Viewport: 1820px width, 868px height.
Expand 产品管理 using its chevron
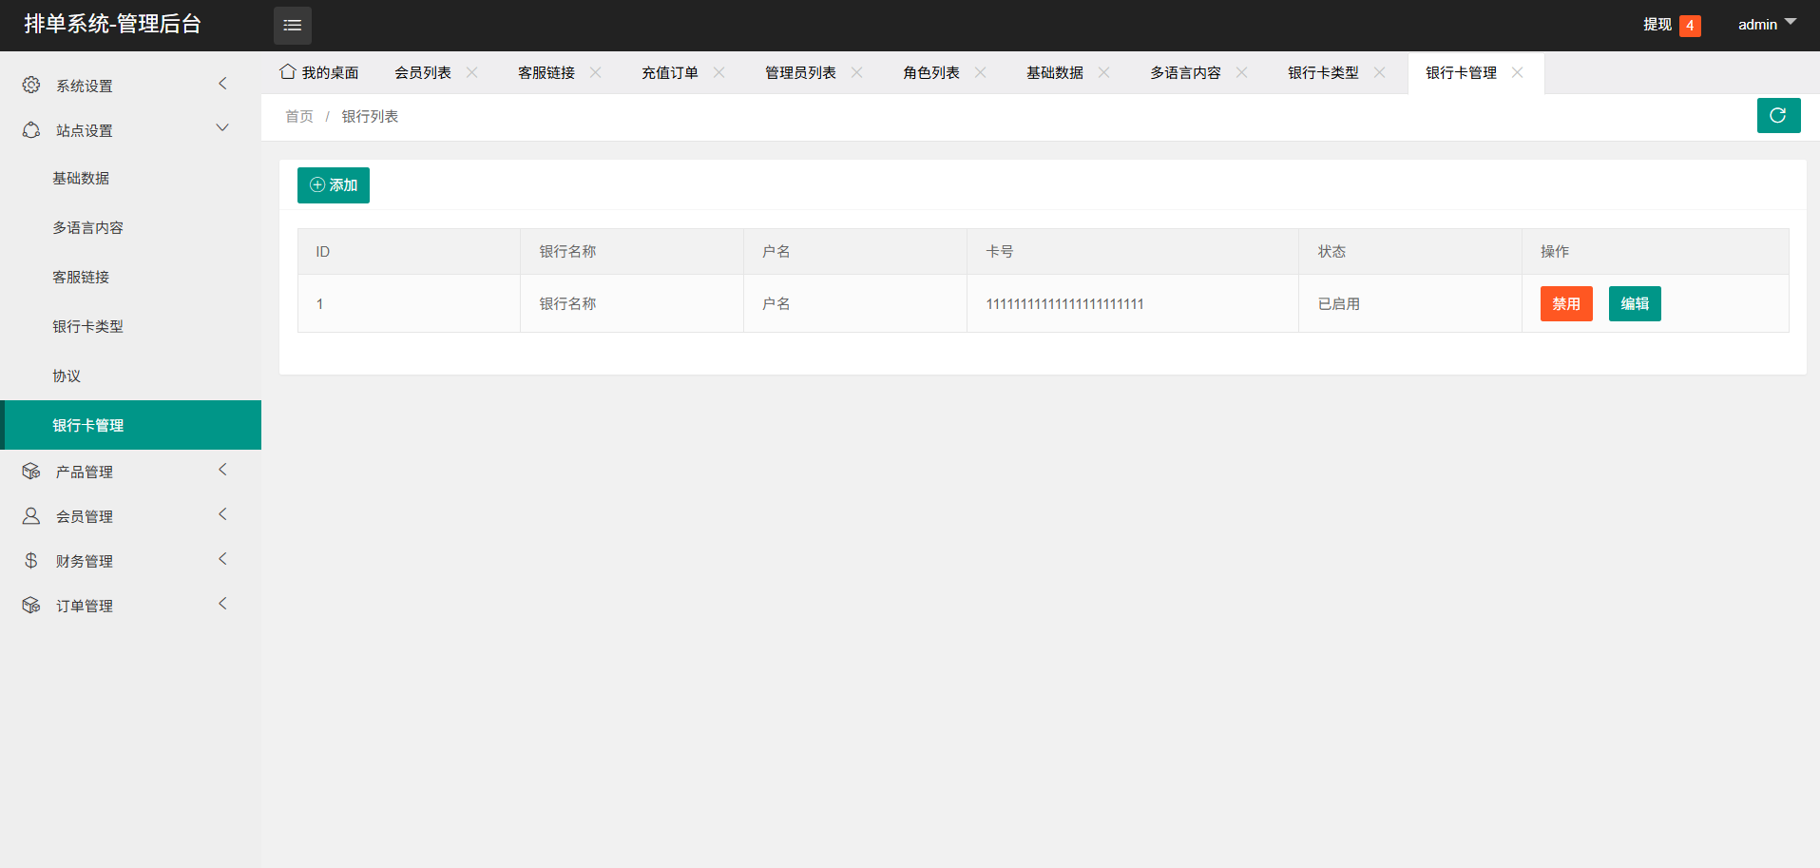point(222,470)
